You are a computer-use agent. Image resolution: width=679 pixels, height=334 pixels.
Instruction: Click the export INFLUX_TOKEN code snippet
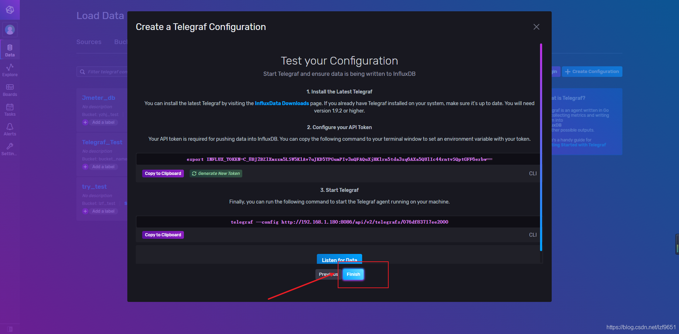(x=339, y=159)
